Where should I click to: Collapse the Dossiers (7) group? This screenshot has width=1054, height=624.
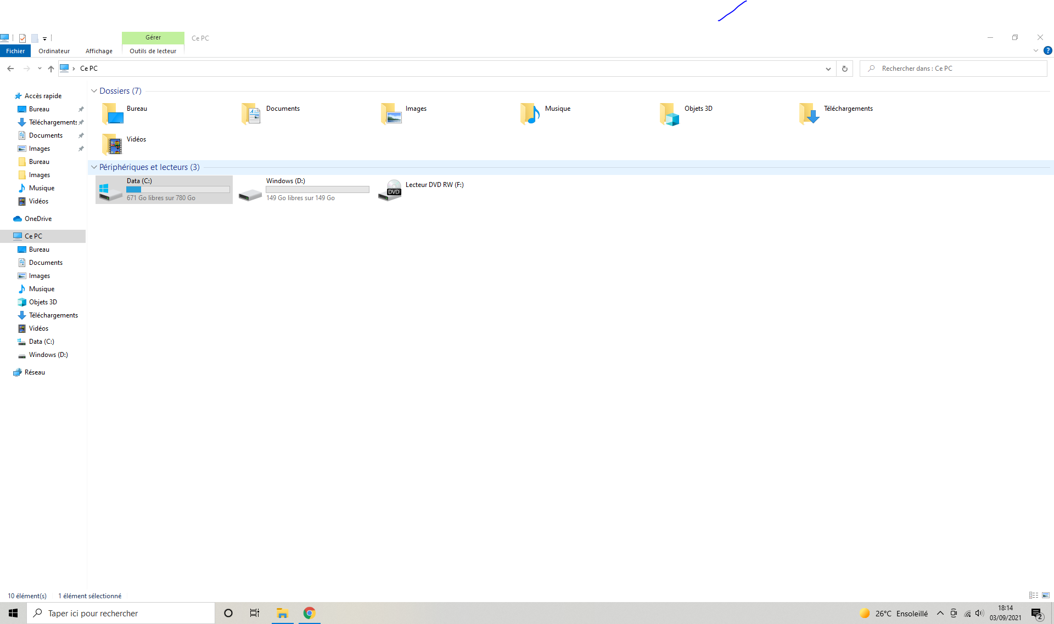[94, 91]
